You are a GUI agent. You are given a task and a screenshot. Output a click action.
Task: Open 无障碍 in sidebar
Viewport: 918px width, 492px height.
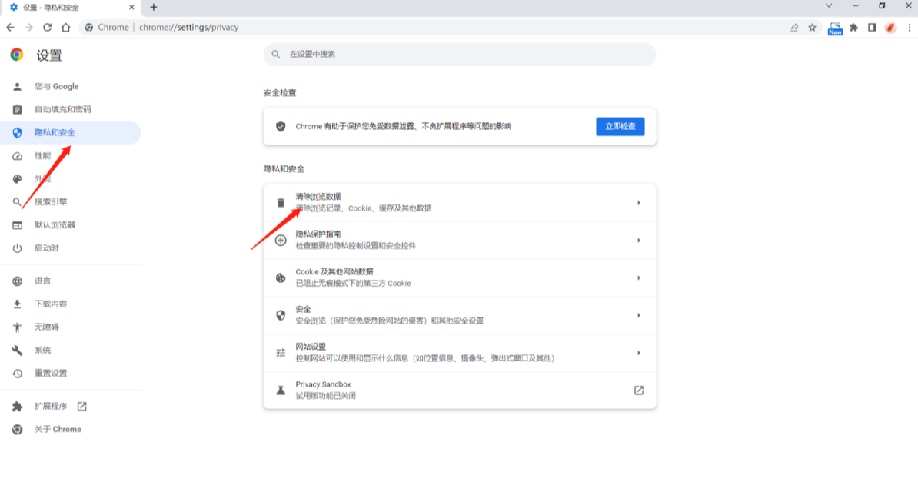click(x=70, y=327)
